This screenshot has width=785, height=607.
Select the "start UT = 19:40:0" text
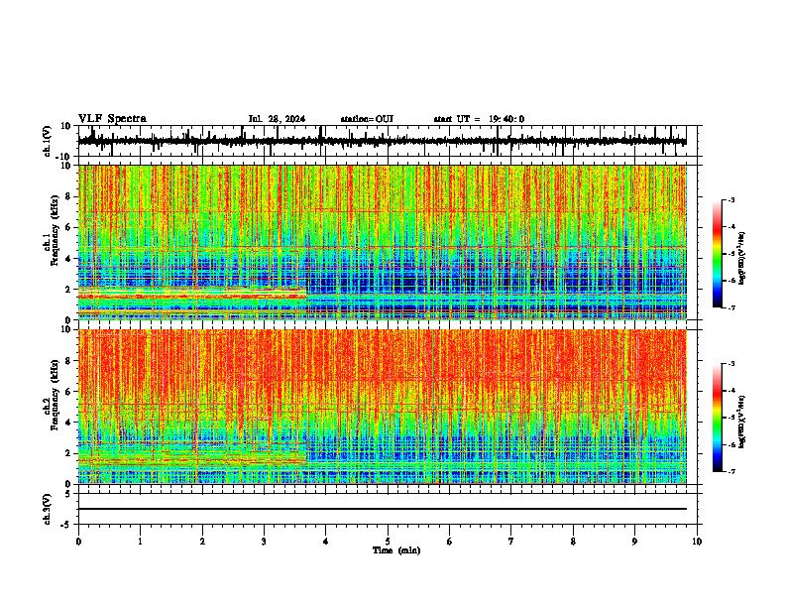coord(479,119)
